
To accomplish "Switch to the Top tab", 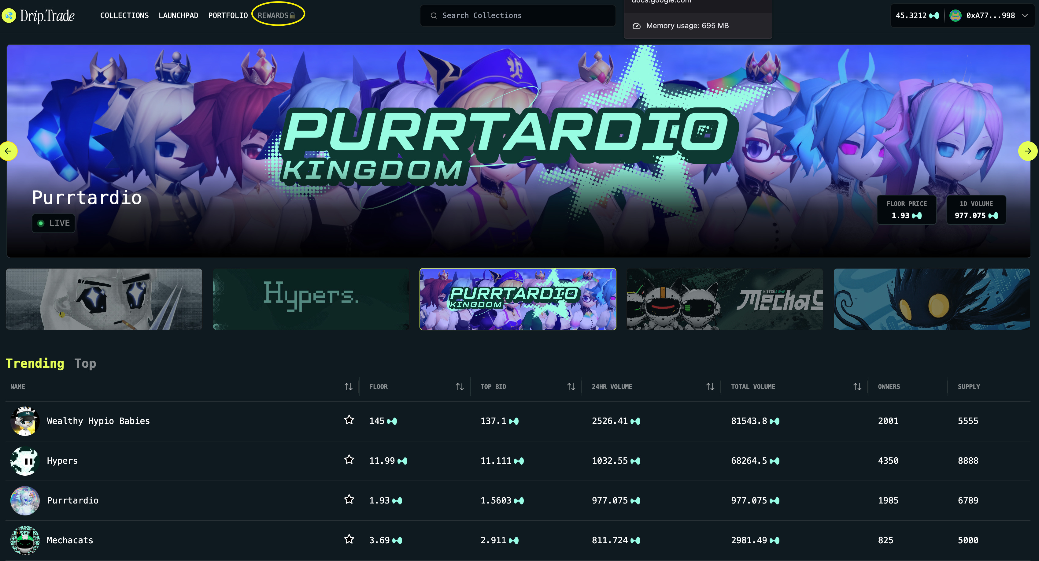I will point(85,364).
